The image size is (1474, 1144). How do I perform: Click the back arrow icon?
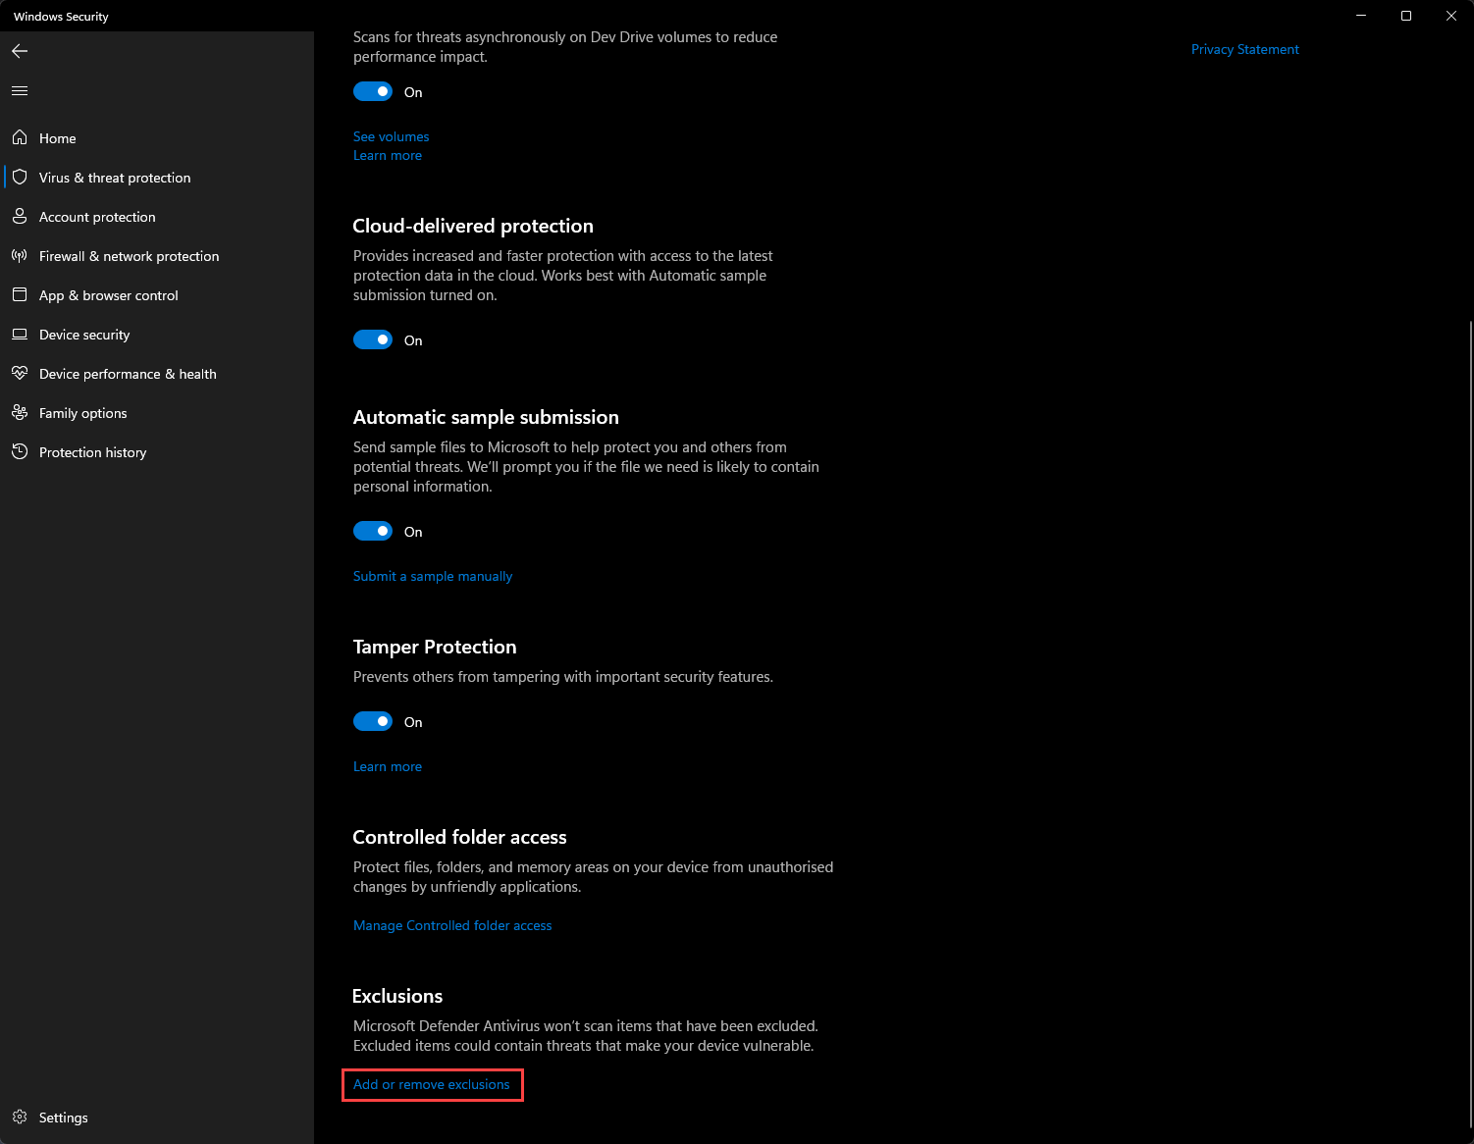(20, 51)
